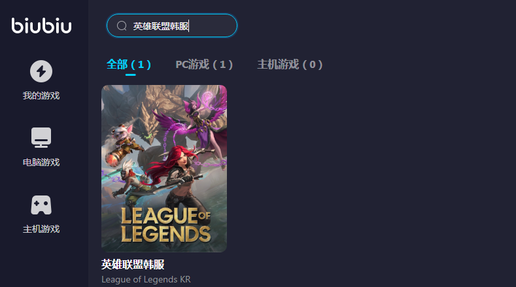The height and width of the screenshot is (287, 516).
Task: Open the League of Legends cover thumbnail
Action: pyautogui.click(x=164, y=169)
